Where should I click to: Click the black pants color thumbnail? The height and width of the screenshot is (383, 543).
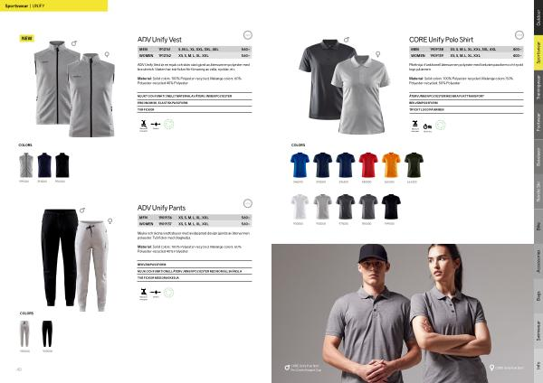point(47,333)
